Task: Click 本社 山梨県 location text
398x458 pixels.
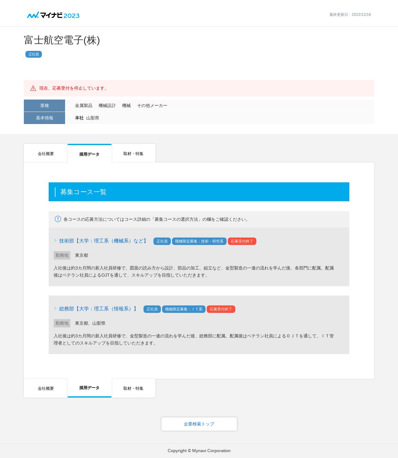Action: 87,118
